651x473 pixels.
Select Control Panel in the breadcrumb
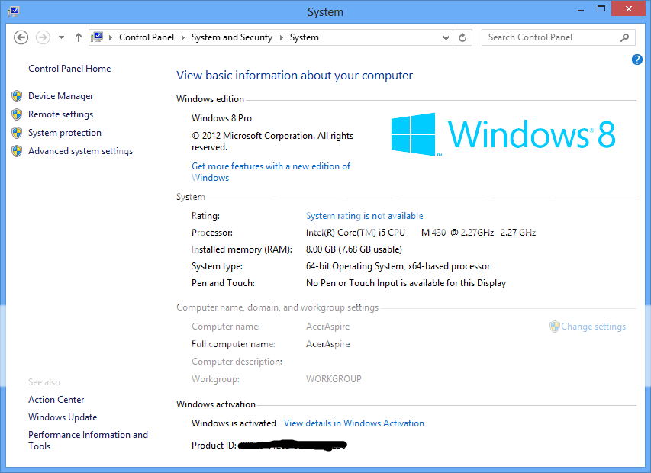coord(146,37)
